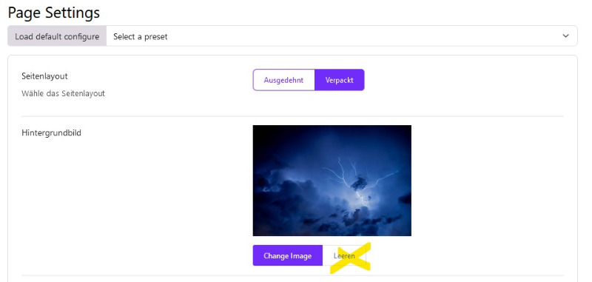Click the chevron arrow of preset dropdown
The width and height of the screenshot is (592, 282).
point(565,36)
